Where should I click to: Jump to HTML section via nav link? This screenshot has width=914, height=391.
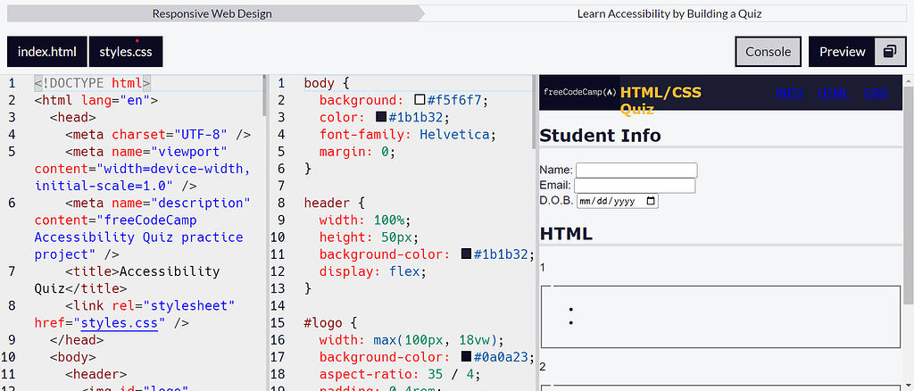pos(834,93)
